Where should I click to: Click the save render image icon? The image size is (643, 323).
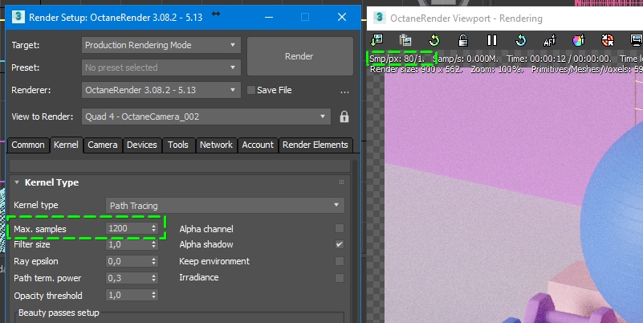[x=376, y=40]
